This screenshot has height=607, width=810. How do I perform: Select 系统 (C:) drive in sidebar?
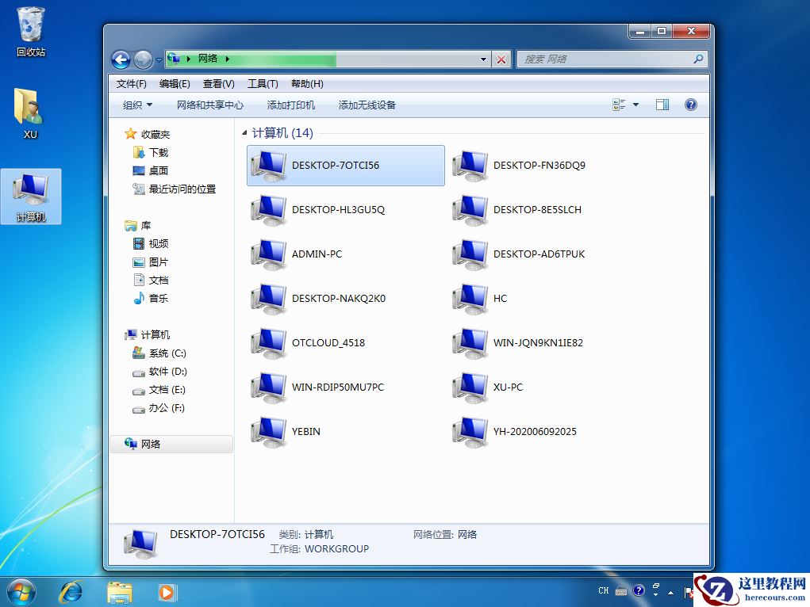tap(167, 353)
